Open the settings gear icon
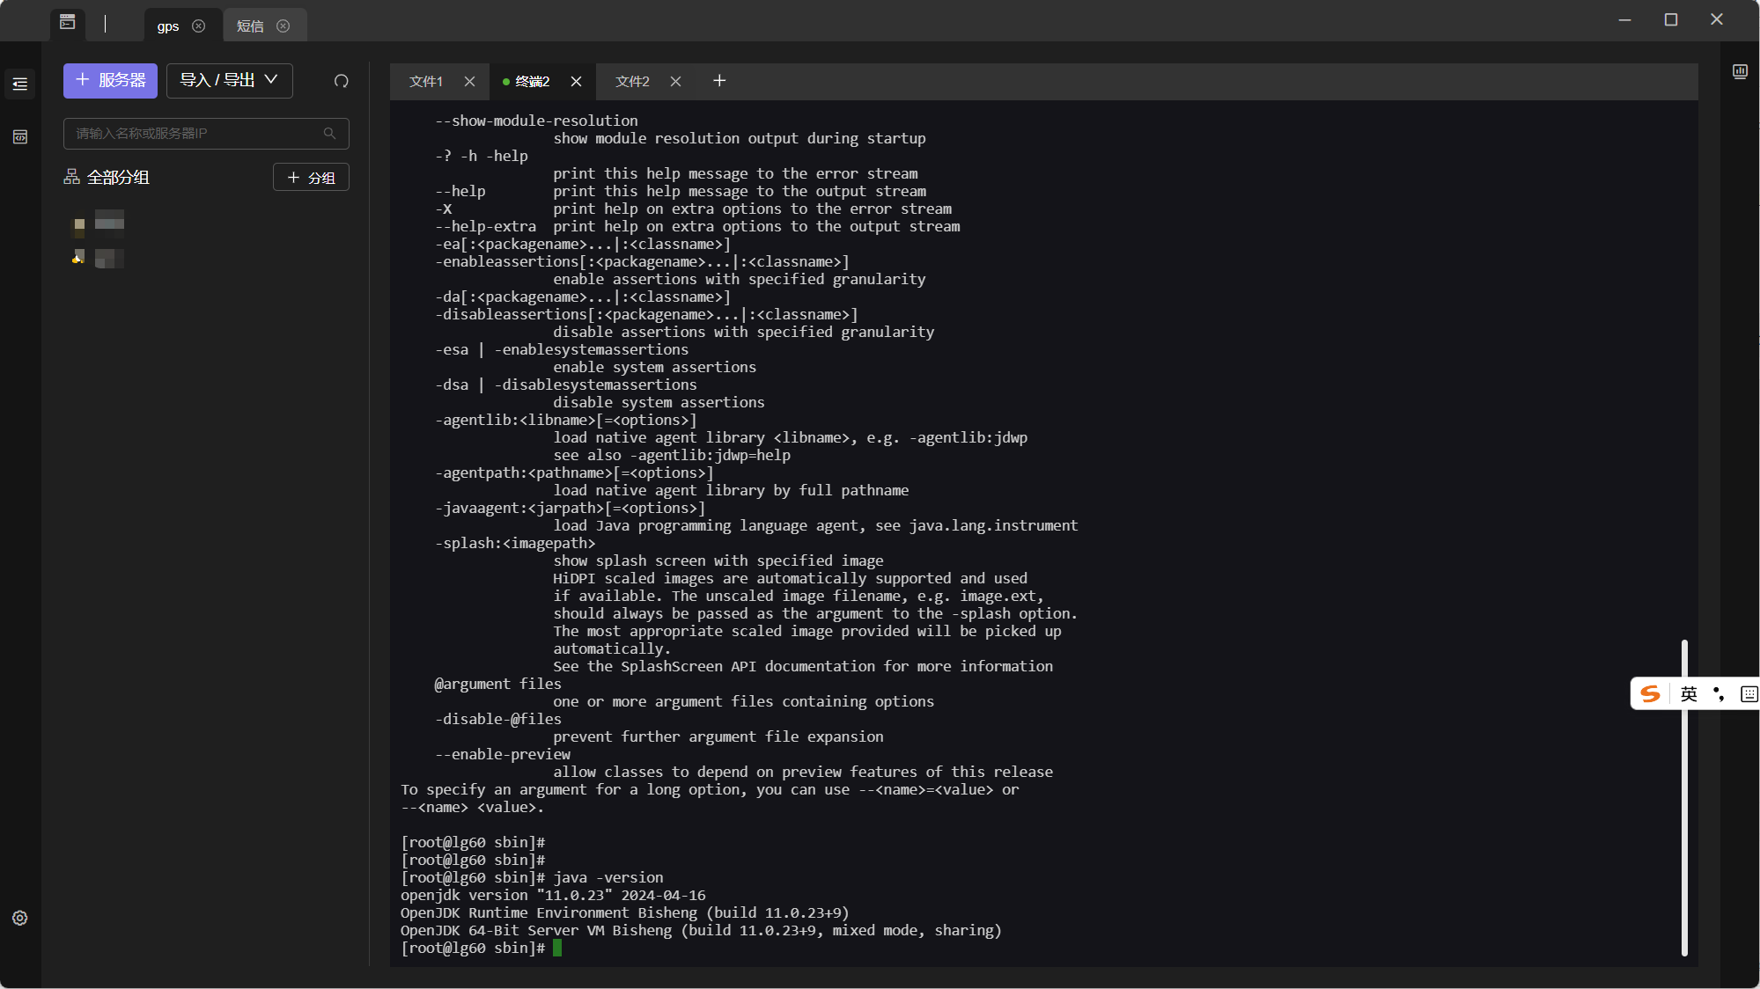Viewport: 1760px width, 989px height. point(20,918)
